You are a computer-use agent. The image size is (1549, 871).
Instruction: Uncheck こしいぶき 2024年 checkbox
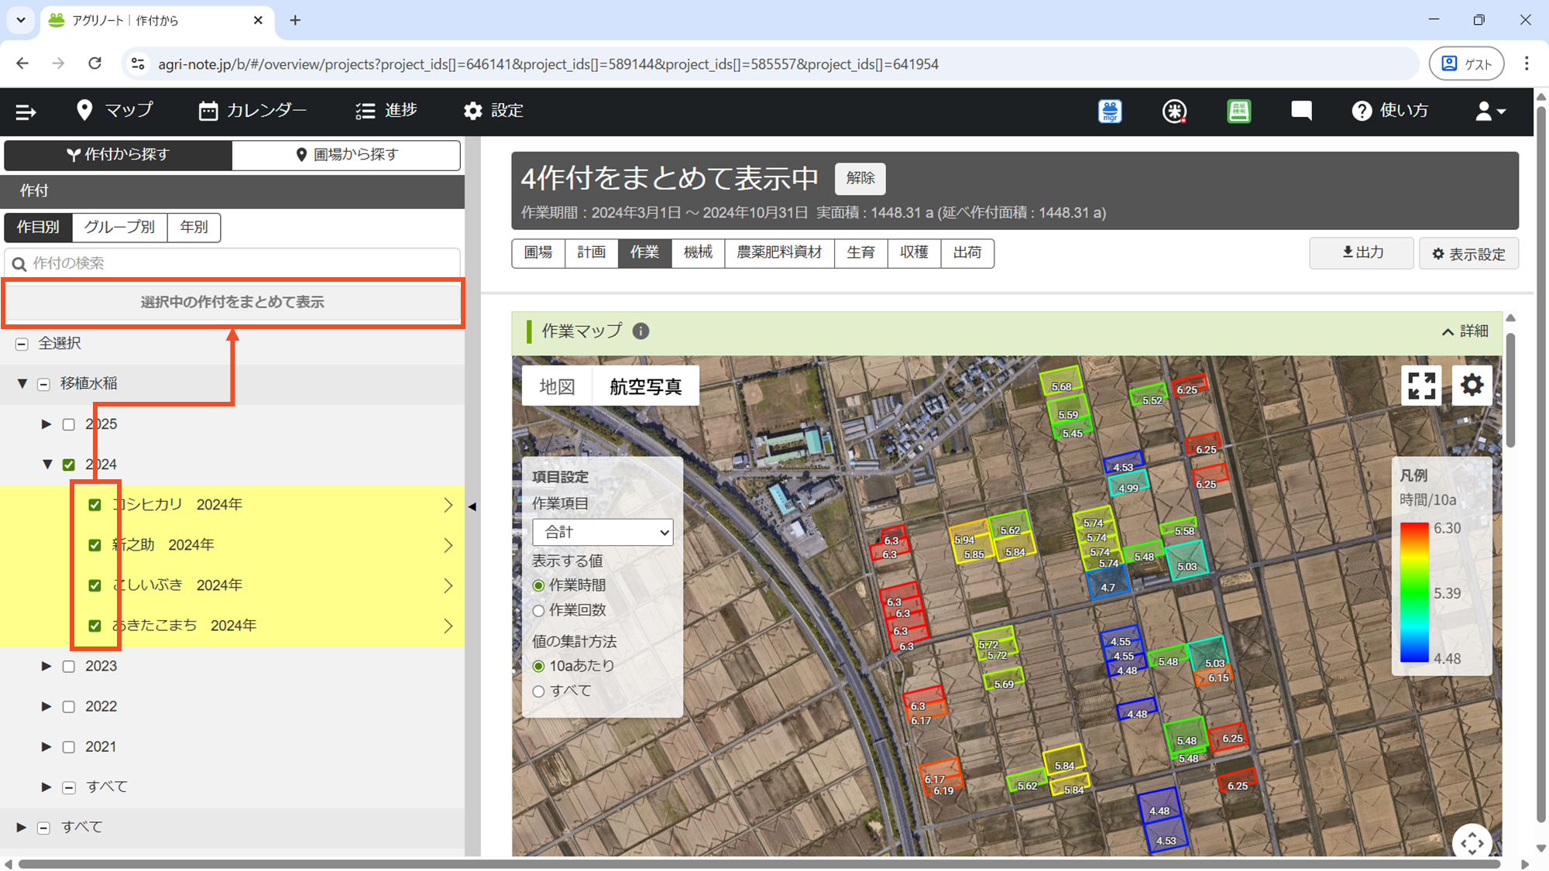point(94,585)
